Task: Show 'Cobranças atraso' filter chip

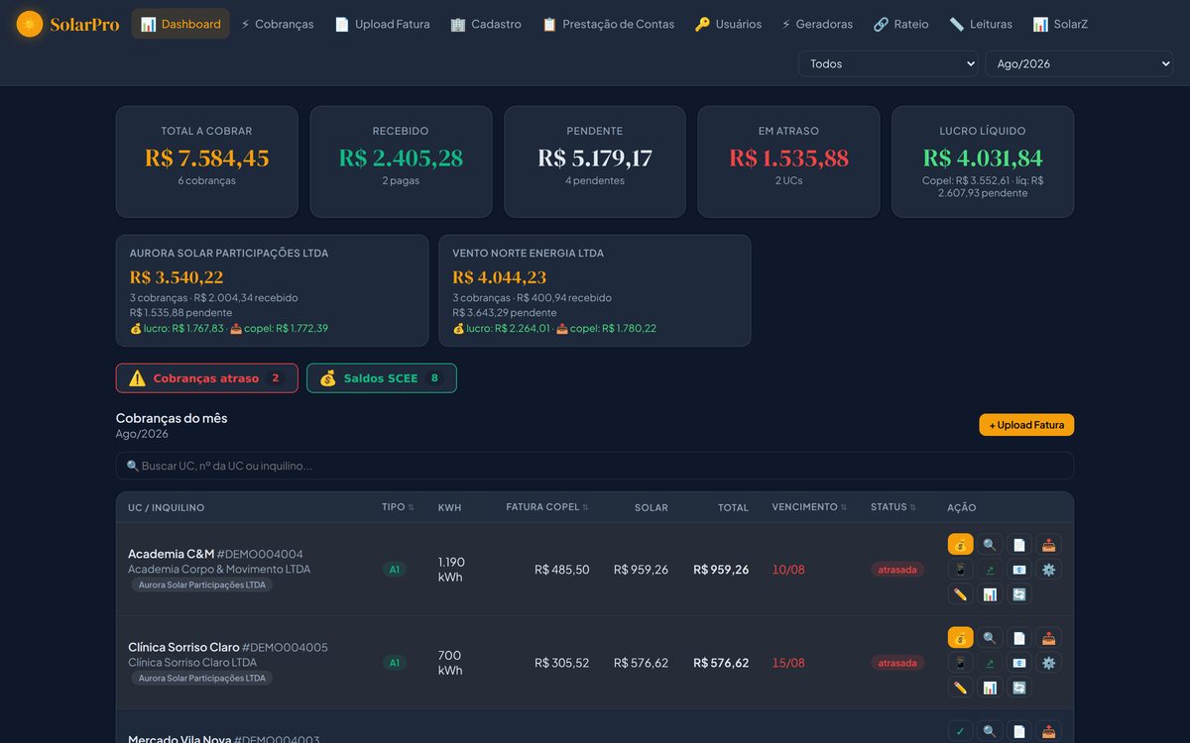Action: pos(206,378)
